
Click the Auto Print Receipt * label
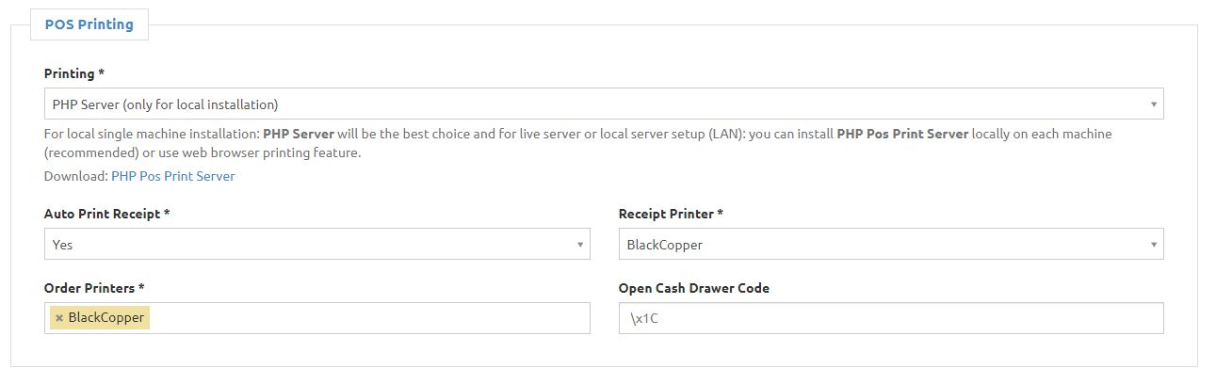click(107, 214)
